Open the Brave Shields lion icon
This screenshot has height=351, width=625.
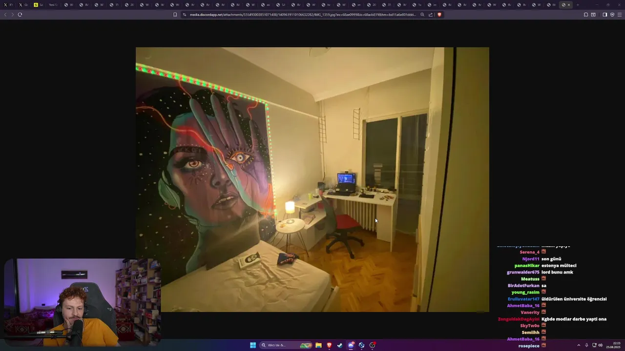(439, 15)
